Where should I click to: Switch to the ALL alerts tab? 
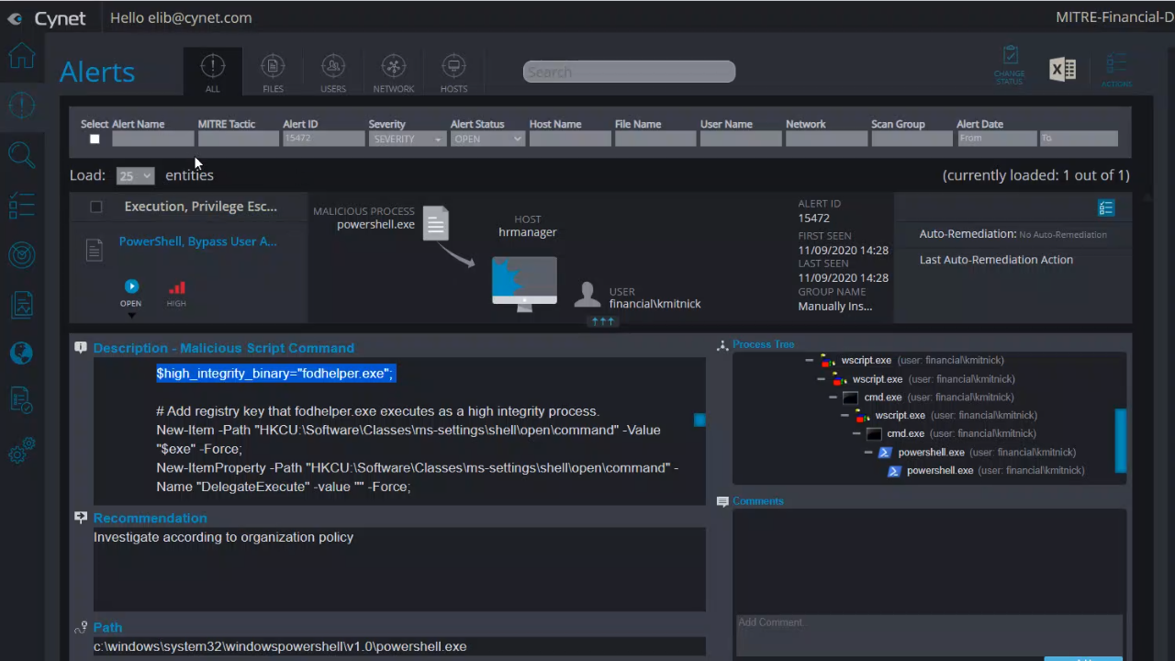click(213, 72)
